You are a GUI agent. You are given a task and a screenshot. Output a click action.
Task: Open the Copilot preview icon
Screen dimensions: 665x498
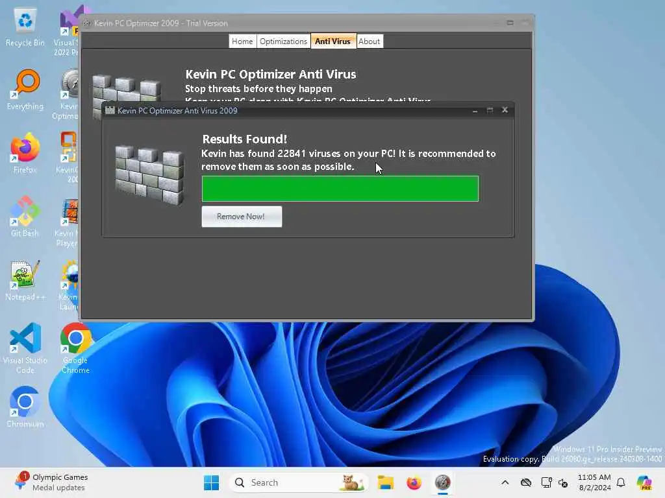tap(644, 482)
